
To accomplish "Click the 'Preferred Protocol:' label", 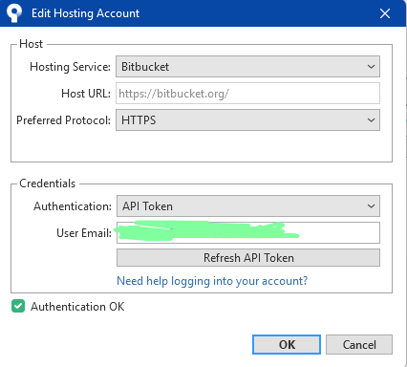I will (x=63, y=120).
